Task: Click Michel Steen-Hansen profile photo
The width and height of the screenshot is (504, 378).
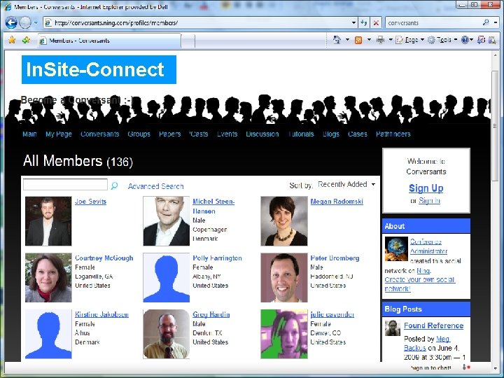Action: [166, 221]
